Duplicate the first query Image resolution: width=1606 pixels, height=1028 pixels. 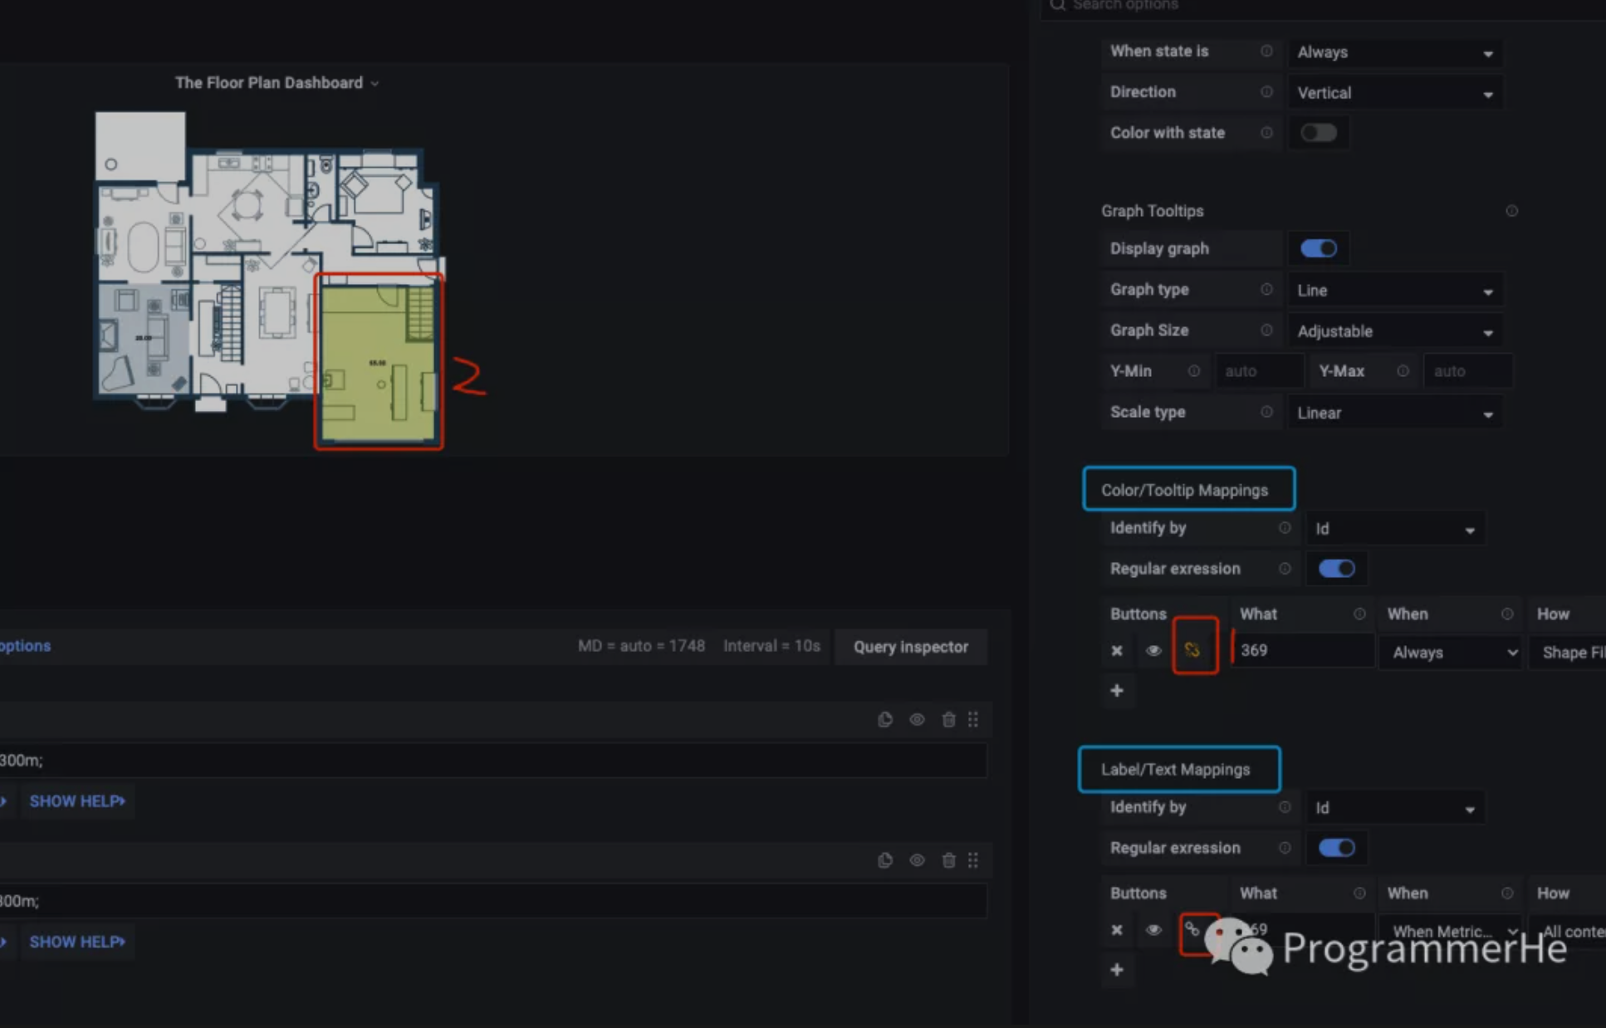coord(885,720)
